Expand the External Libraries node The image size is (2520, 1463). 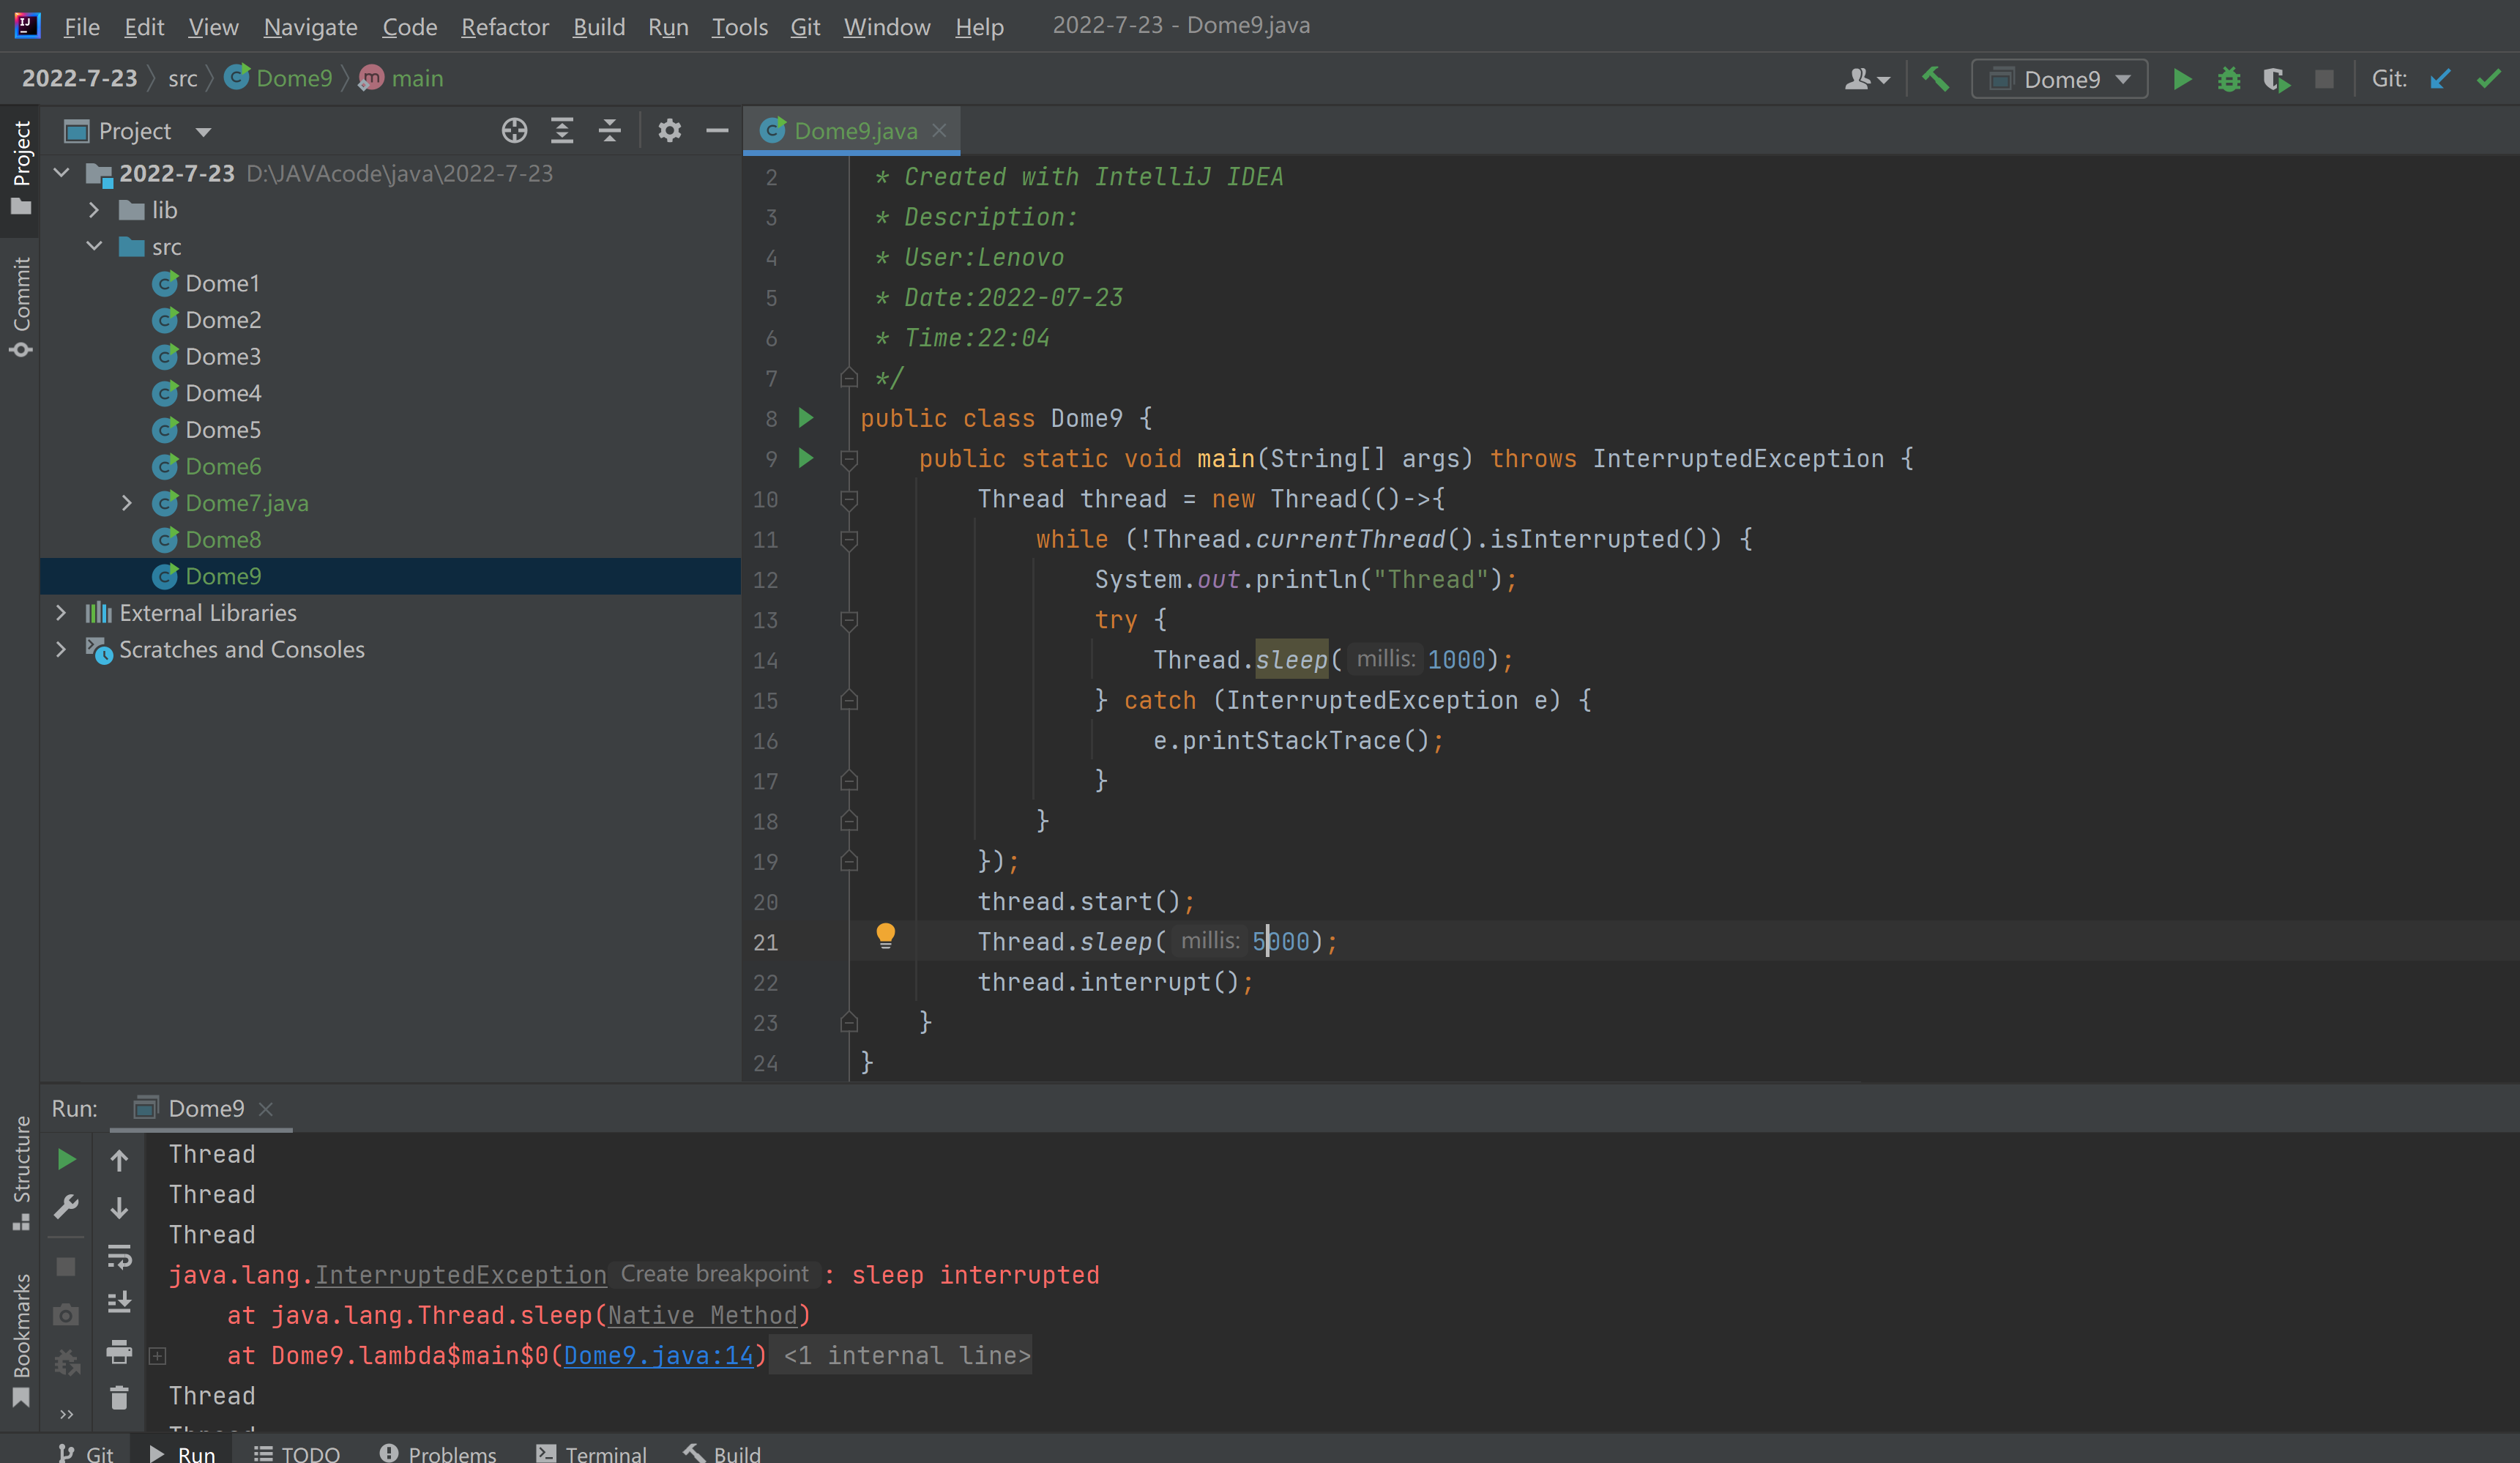point(61,613)
